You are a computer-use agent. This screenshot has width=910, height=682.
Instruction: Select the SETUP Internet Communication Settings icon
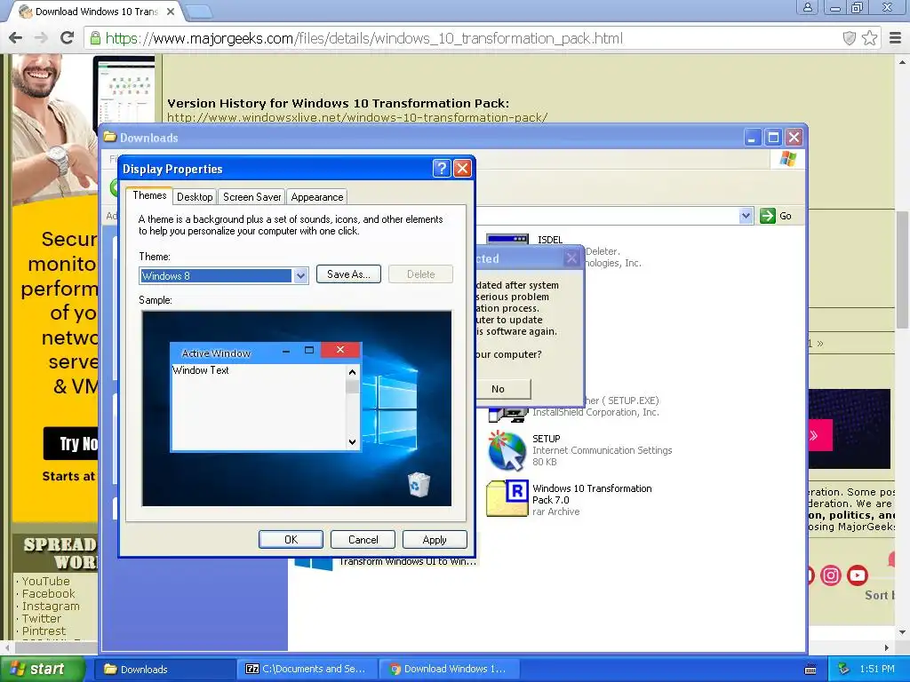(x=507, y=450)
